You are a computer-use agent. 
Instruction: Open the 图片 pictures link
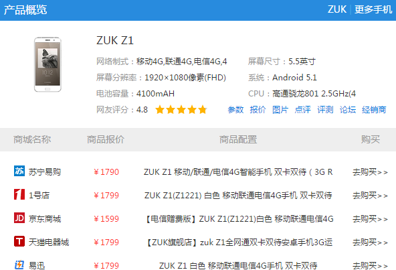click(280, 110)
